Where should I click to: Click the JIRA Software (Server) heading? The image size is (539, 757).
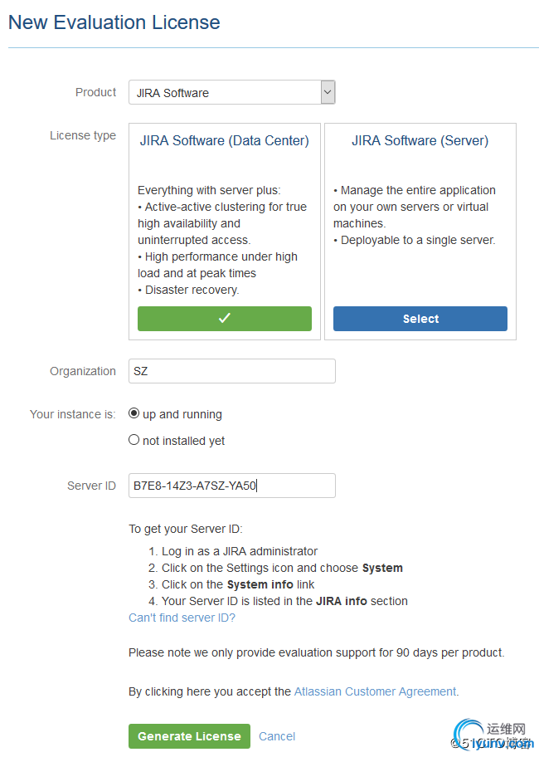pos(420,140)
